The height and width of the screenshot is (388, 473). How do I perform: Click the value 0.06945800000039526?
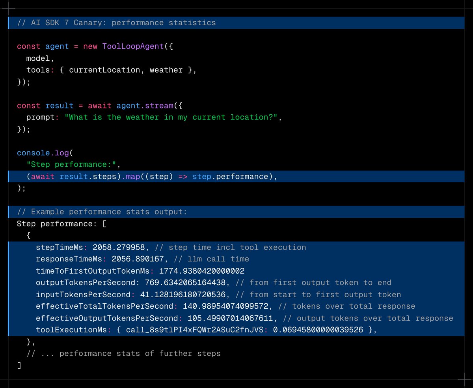coord(318,330)
